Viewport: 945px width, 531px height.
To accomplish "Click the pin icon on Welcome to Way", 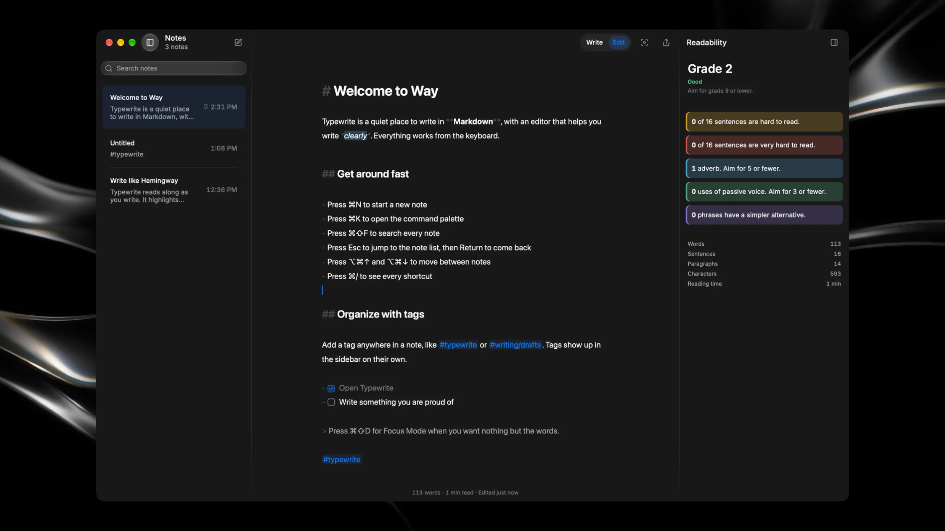I will click(206, 106).
